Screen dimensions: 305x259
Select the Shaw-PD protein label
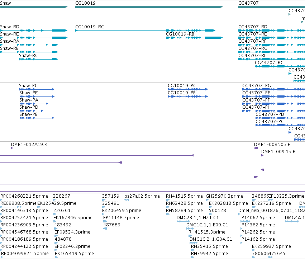[29, 107]
